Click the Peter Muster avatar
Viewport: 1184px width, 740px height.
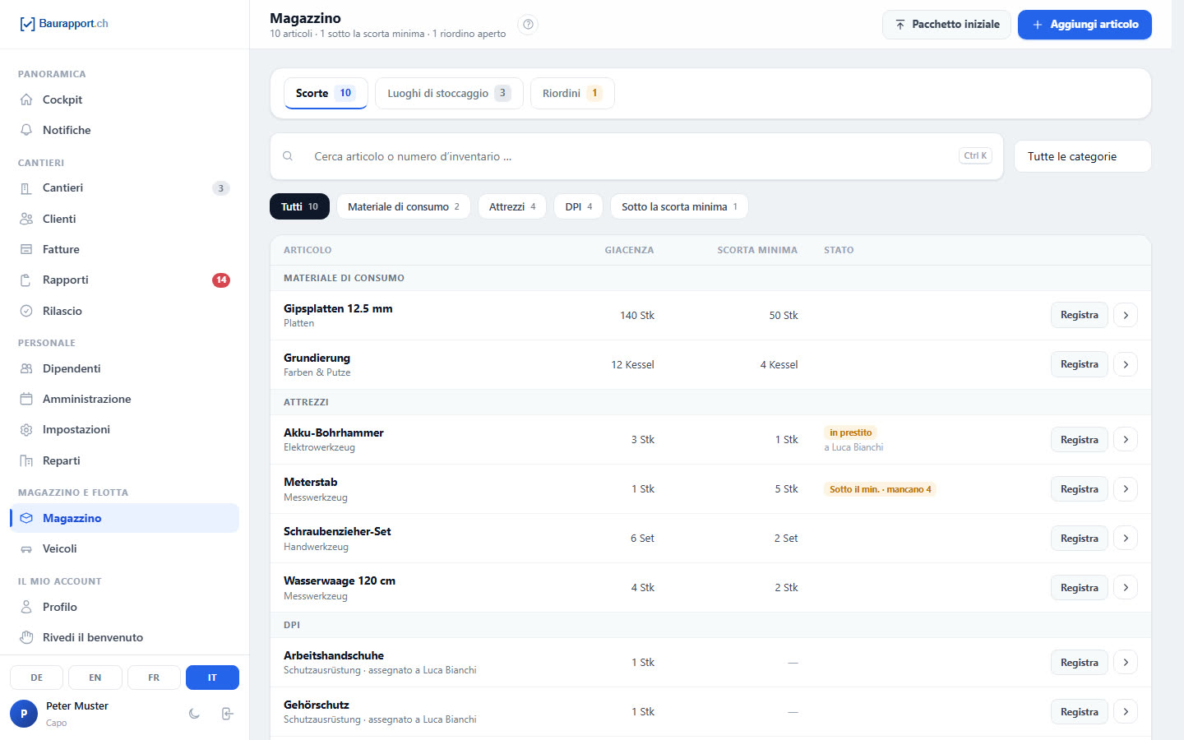coord(24,714)
